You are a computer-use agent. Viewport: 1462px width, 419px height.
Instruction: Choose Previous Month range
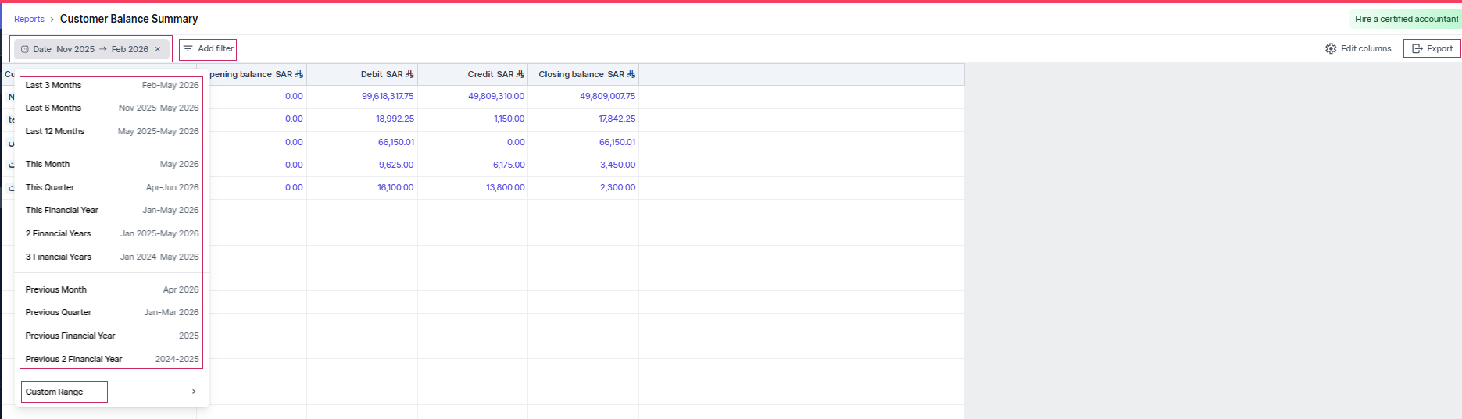(112, 289)
